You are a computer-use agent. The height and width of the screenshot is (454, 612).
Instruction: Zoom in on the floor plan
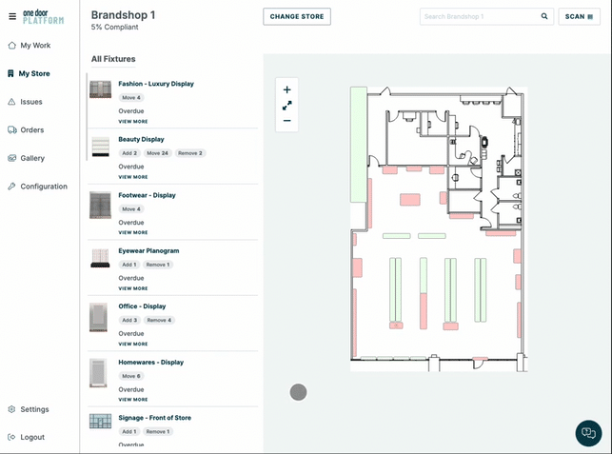point(286,89)
